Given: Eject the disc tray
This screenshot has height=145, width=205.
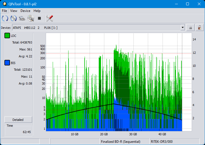Looking at the screenshot, I should (x=191, y=27).
